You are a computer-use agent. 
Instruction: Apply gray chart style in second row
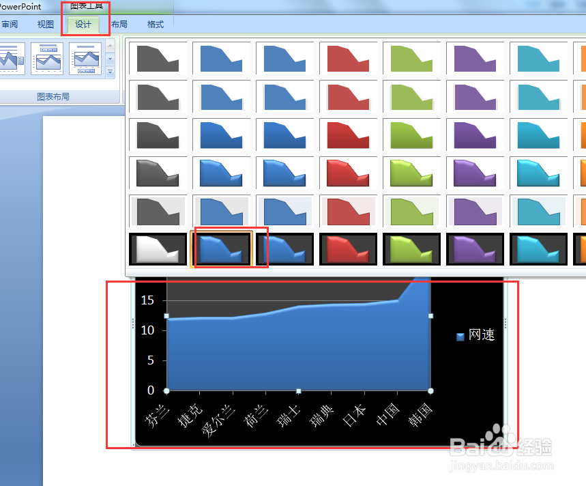point(158,96)
